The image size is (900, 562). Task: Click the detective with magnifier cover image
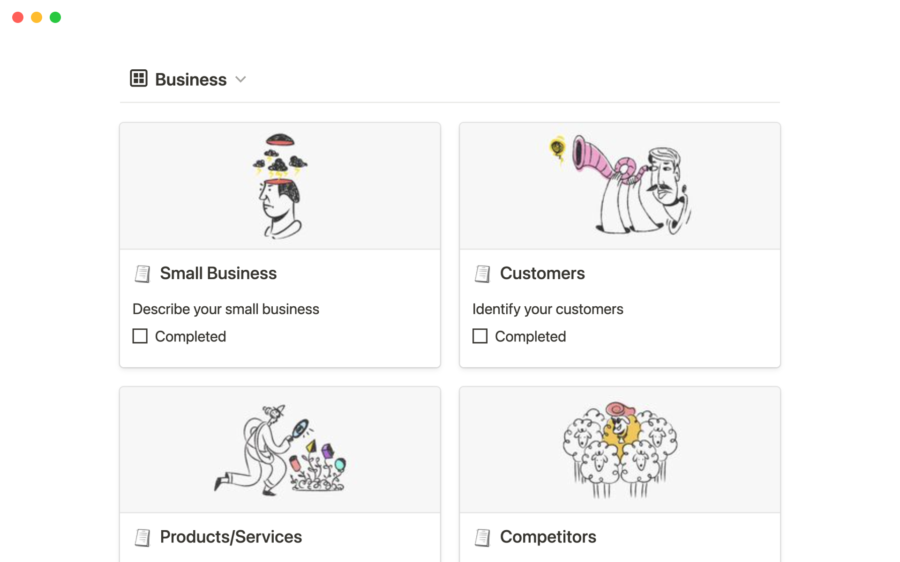pyautogui.click(x=280, y=450)
